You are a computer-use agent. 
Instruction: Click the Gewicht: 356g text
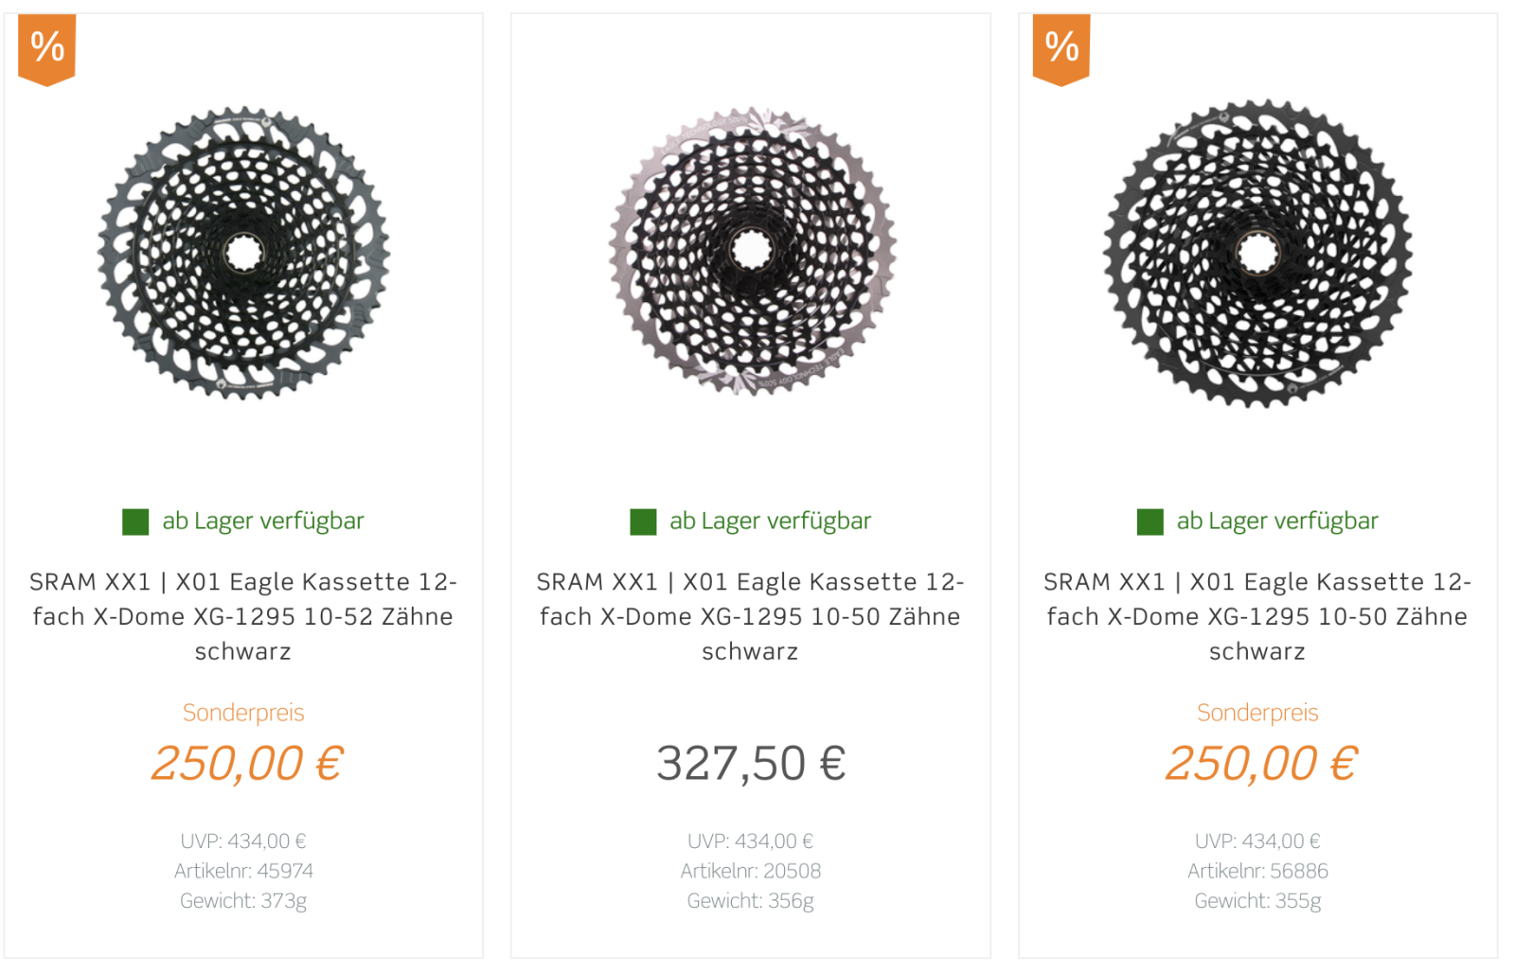[751, 901]
